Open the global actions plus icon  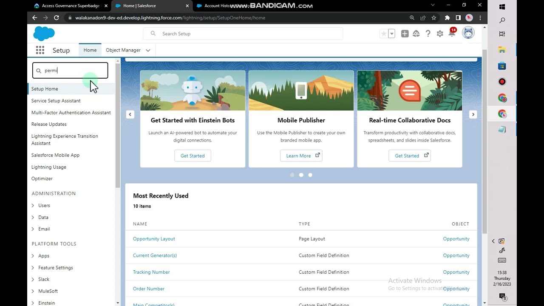click(405, 34)
